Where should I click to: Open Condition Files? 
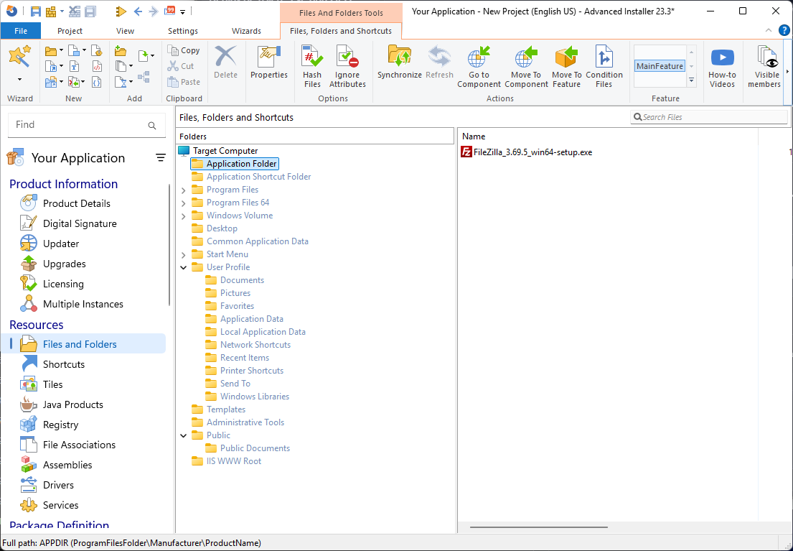coord(604,65)
